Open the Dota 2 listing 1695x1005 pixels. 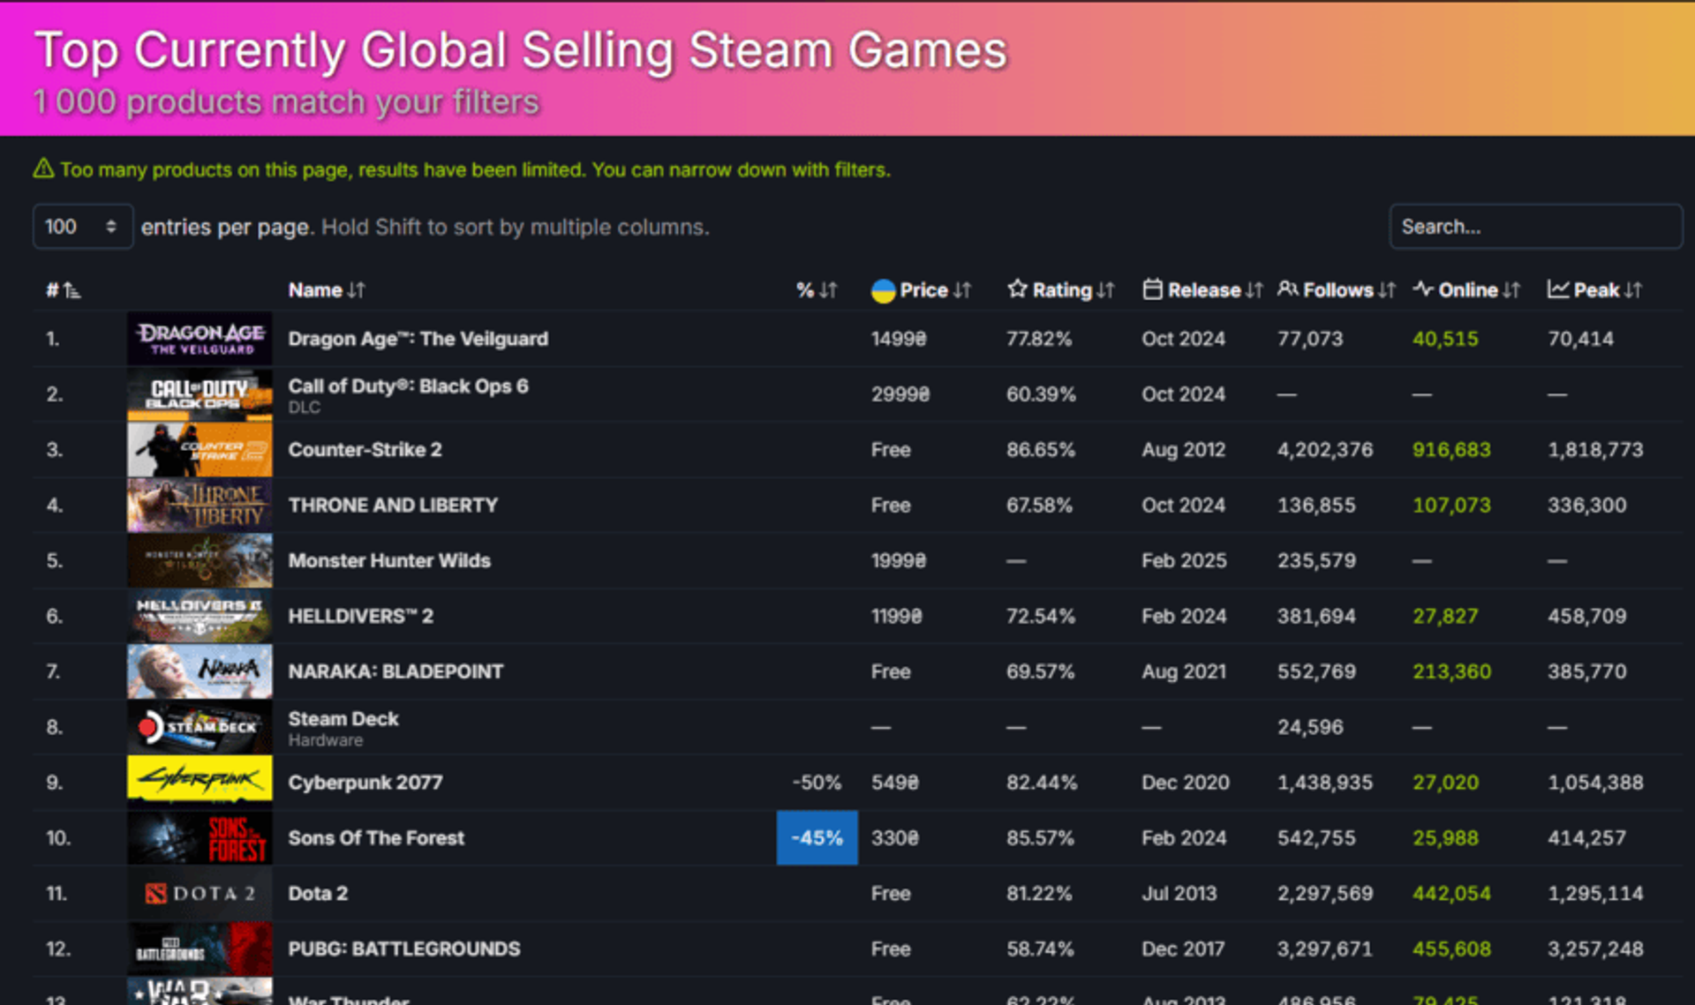(x=318, y=893)
